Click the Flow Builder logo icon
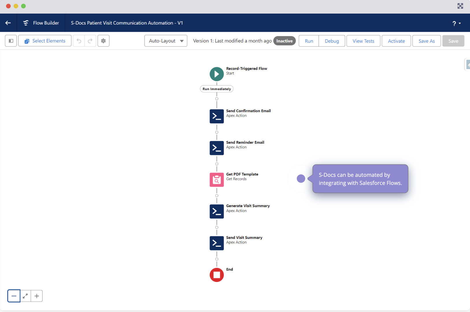This screenshot has height=312, width=470. [x=26, y=23]
